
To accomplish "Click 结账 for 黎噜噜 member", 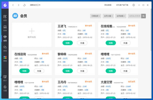I will pos(68,71).
